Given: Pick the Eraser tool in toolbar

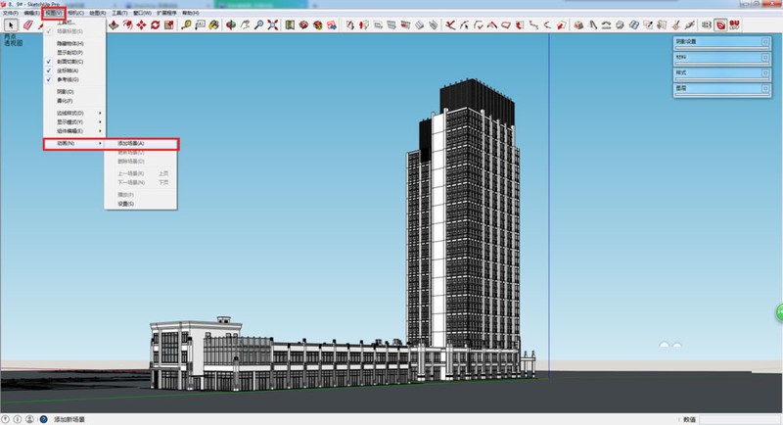Looking at the screenshot, I should 26,24.
